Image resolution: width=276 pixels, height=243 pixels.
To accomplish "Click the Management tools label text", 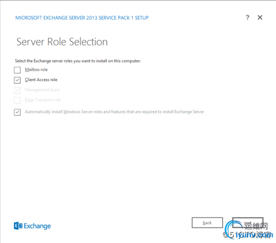I will [x=42, y=90].
